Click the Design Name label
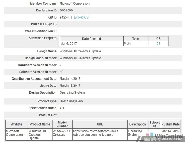 coord(47,51)
